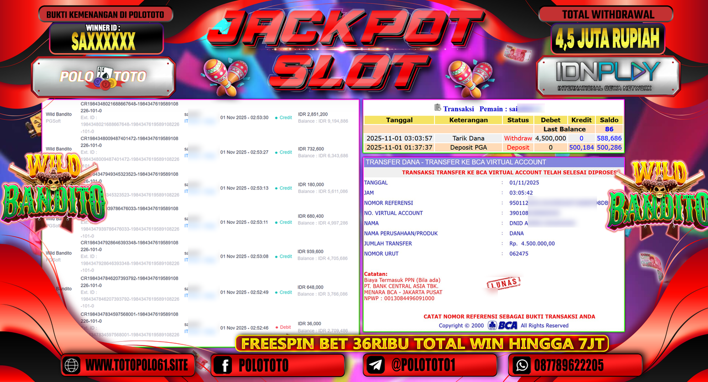
Task: Click the nomor urut 062475
Action: (x=518, y=254)
